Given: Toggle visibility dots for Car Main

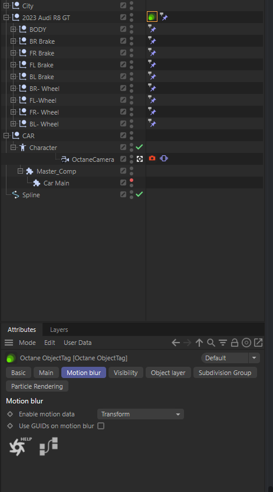Looking at the screenshot, I should pyautogui.click(x=131, y=183).
